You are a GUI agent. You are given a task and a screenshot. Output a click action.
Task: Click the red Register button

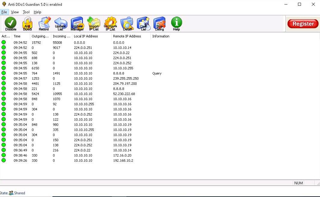tap(303, 24)
